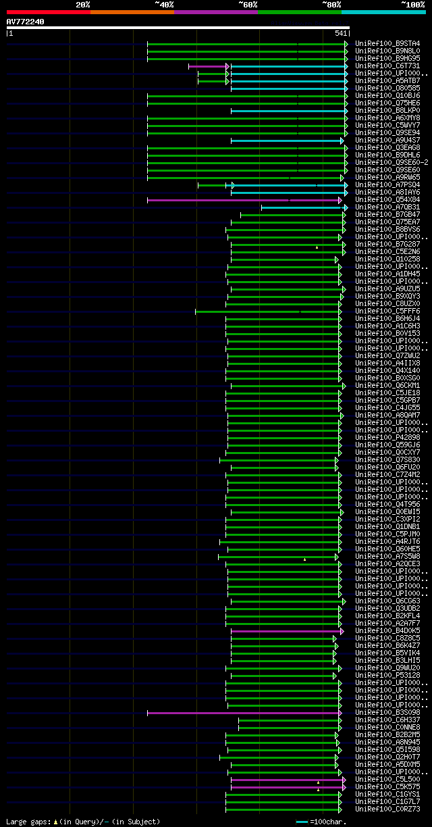Go to the UniRef100_A1DH45 entry
Viewport: 432px width, 827px height.
(387, 274)
